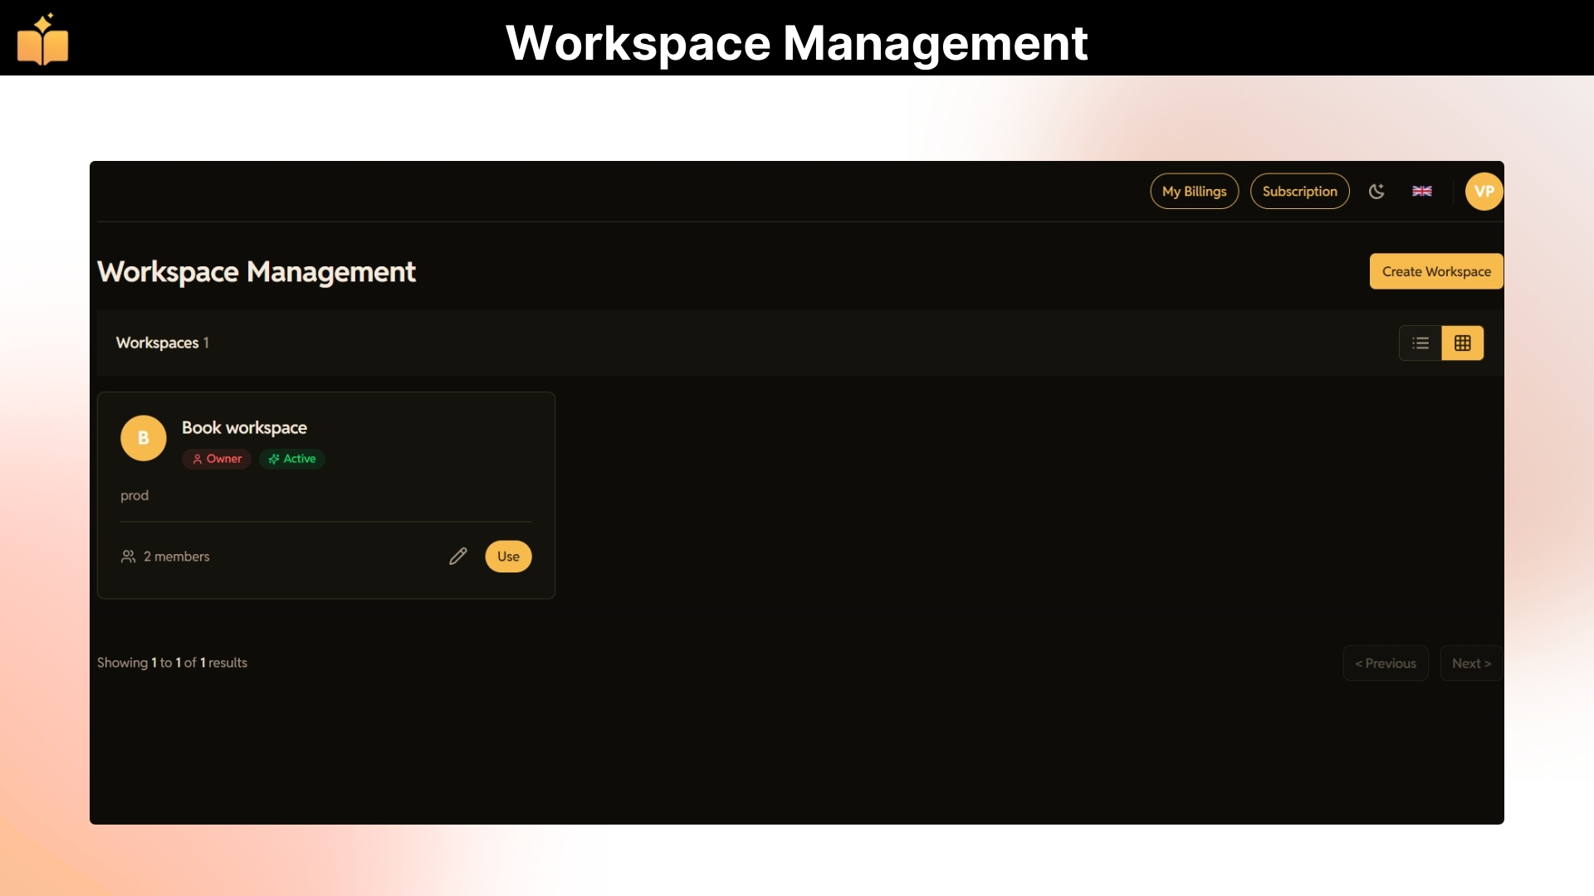Open the Subscription page
This screenshot has height=896, width=1594.
(1299, 191)
